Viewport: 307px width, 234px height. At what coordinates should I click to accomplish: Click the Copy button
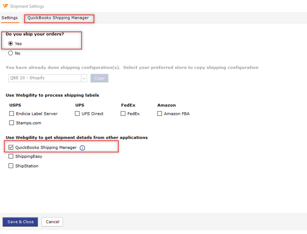tap(99, 78)
